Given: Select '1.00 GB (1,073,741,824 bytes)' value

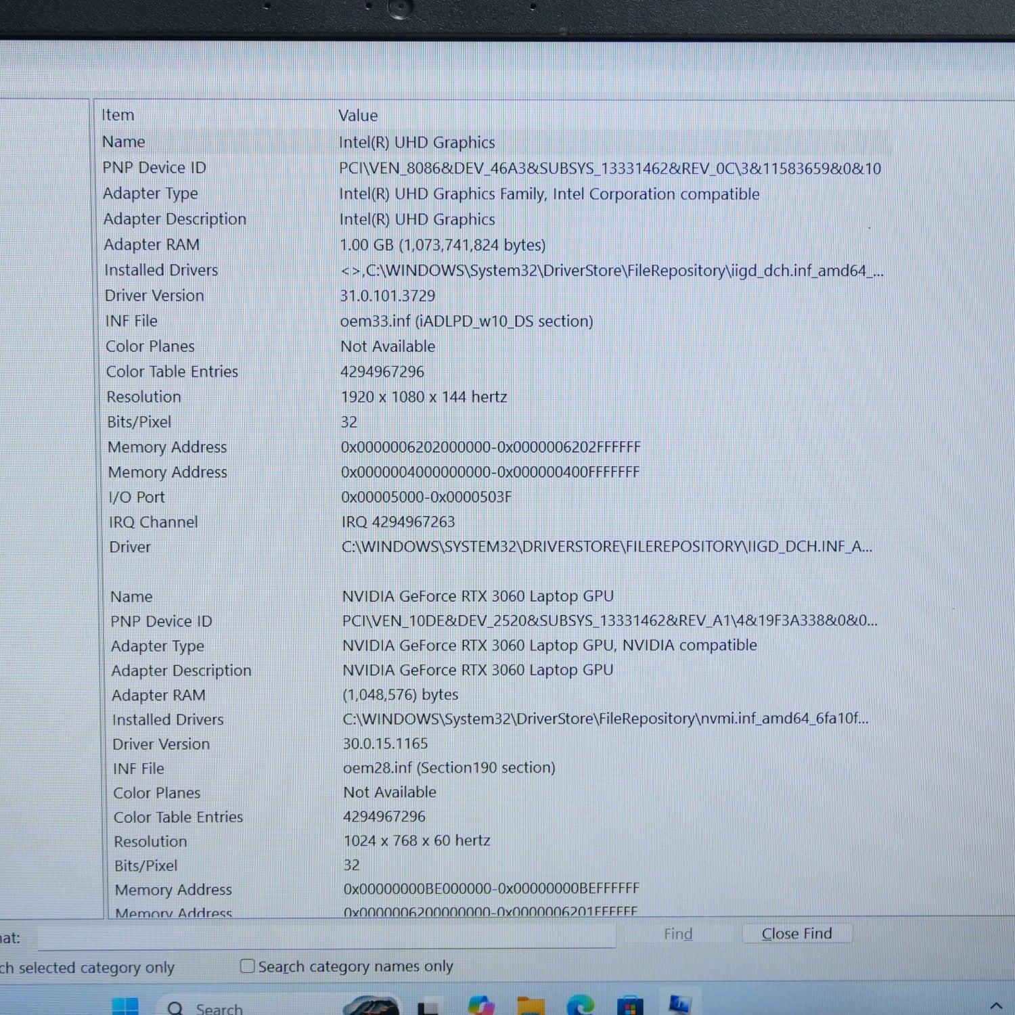Looking at the screenshot, I should point(443,245).
